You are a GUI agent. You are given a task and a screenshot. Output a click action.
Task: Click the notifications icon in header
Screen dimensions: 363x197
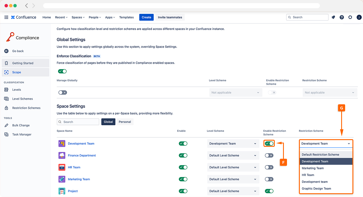pyautogui.click(x=333, y=17)
